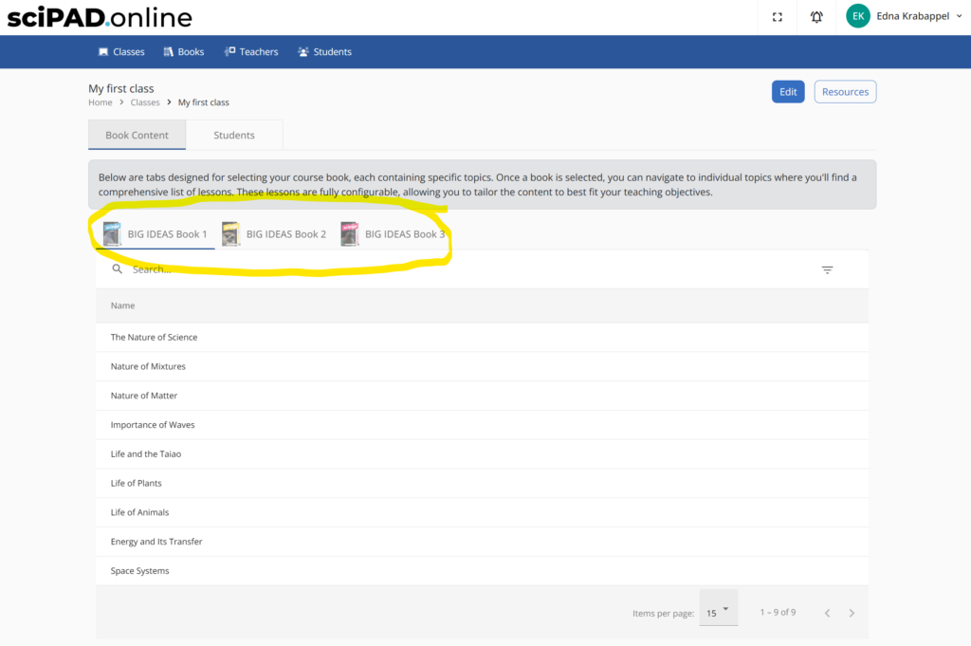
Task: Select the BIG IDEAS Book 2 tab
Action: pos(274,234)
